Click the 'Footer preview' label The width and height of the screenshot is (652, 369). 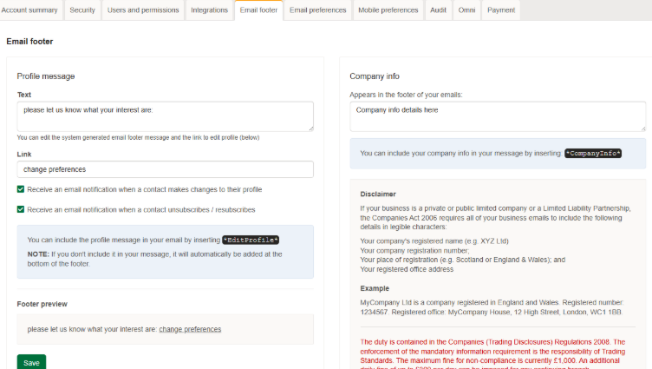coord(42,304)
